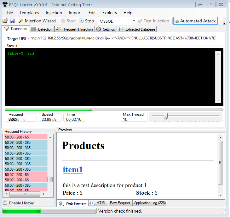This screenshot has height=217, width=230.
Task: Open the Import menu
Action: pos(75,13)
